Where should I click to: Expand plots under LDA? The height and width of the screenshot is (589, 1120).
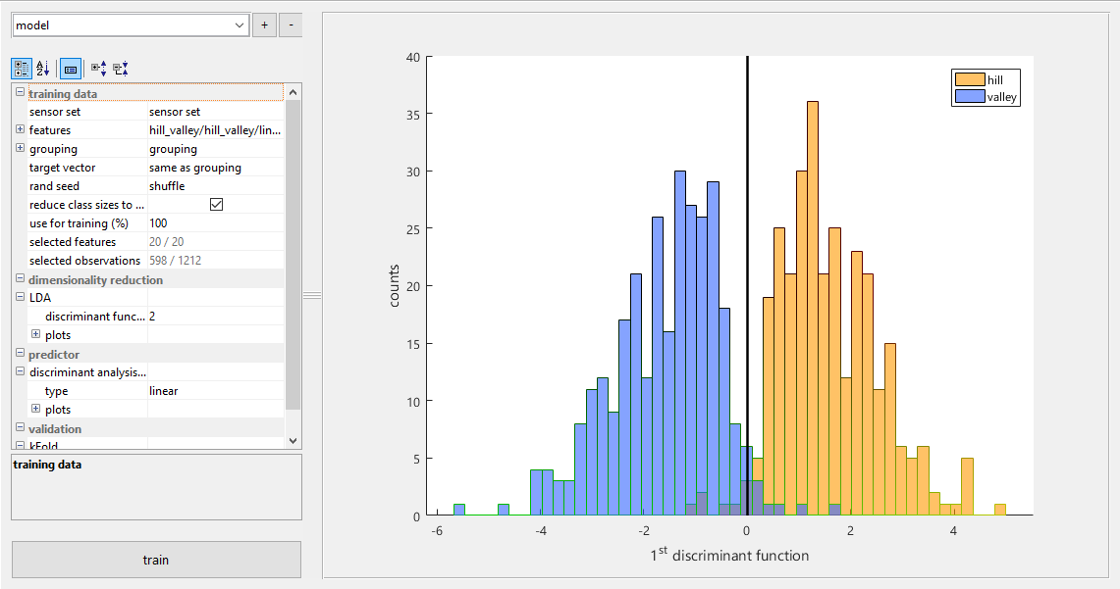[36, 335]
